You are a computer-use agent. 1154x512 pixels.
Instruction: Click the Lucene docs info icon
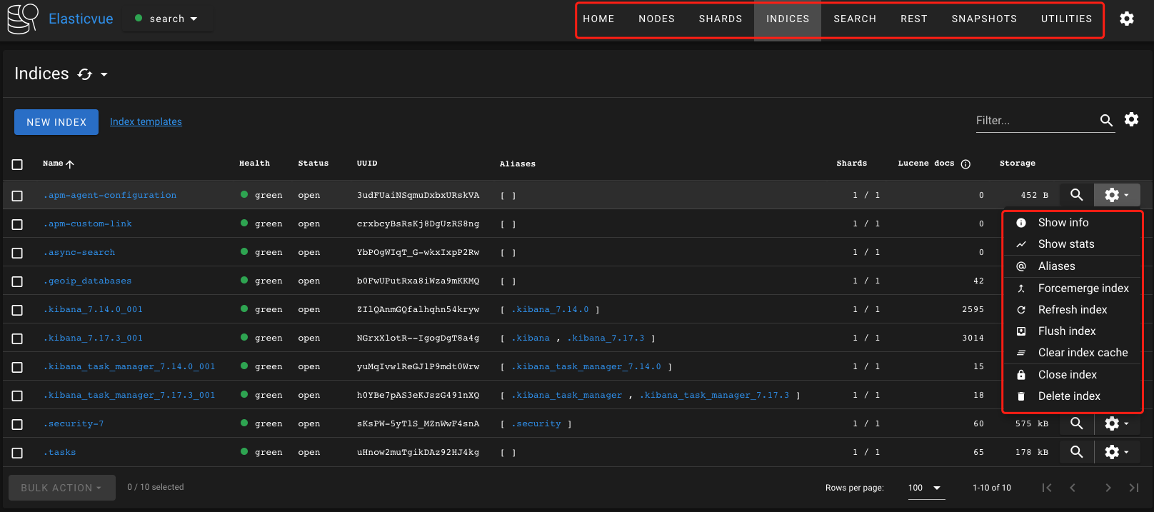tap(965, 164)
